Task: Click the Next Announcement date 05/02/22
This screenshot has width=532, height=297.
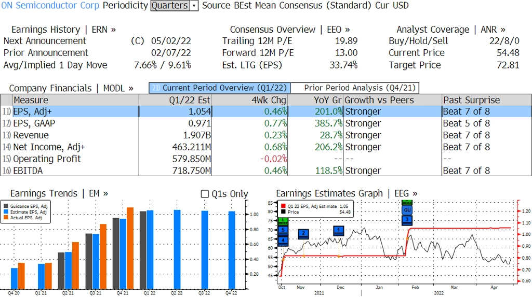Action: pos(171,41)
